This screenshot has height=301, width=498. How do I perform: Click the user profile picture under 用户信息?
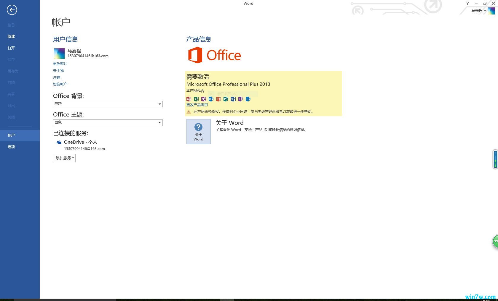coord(59,54)
